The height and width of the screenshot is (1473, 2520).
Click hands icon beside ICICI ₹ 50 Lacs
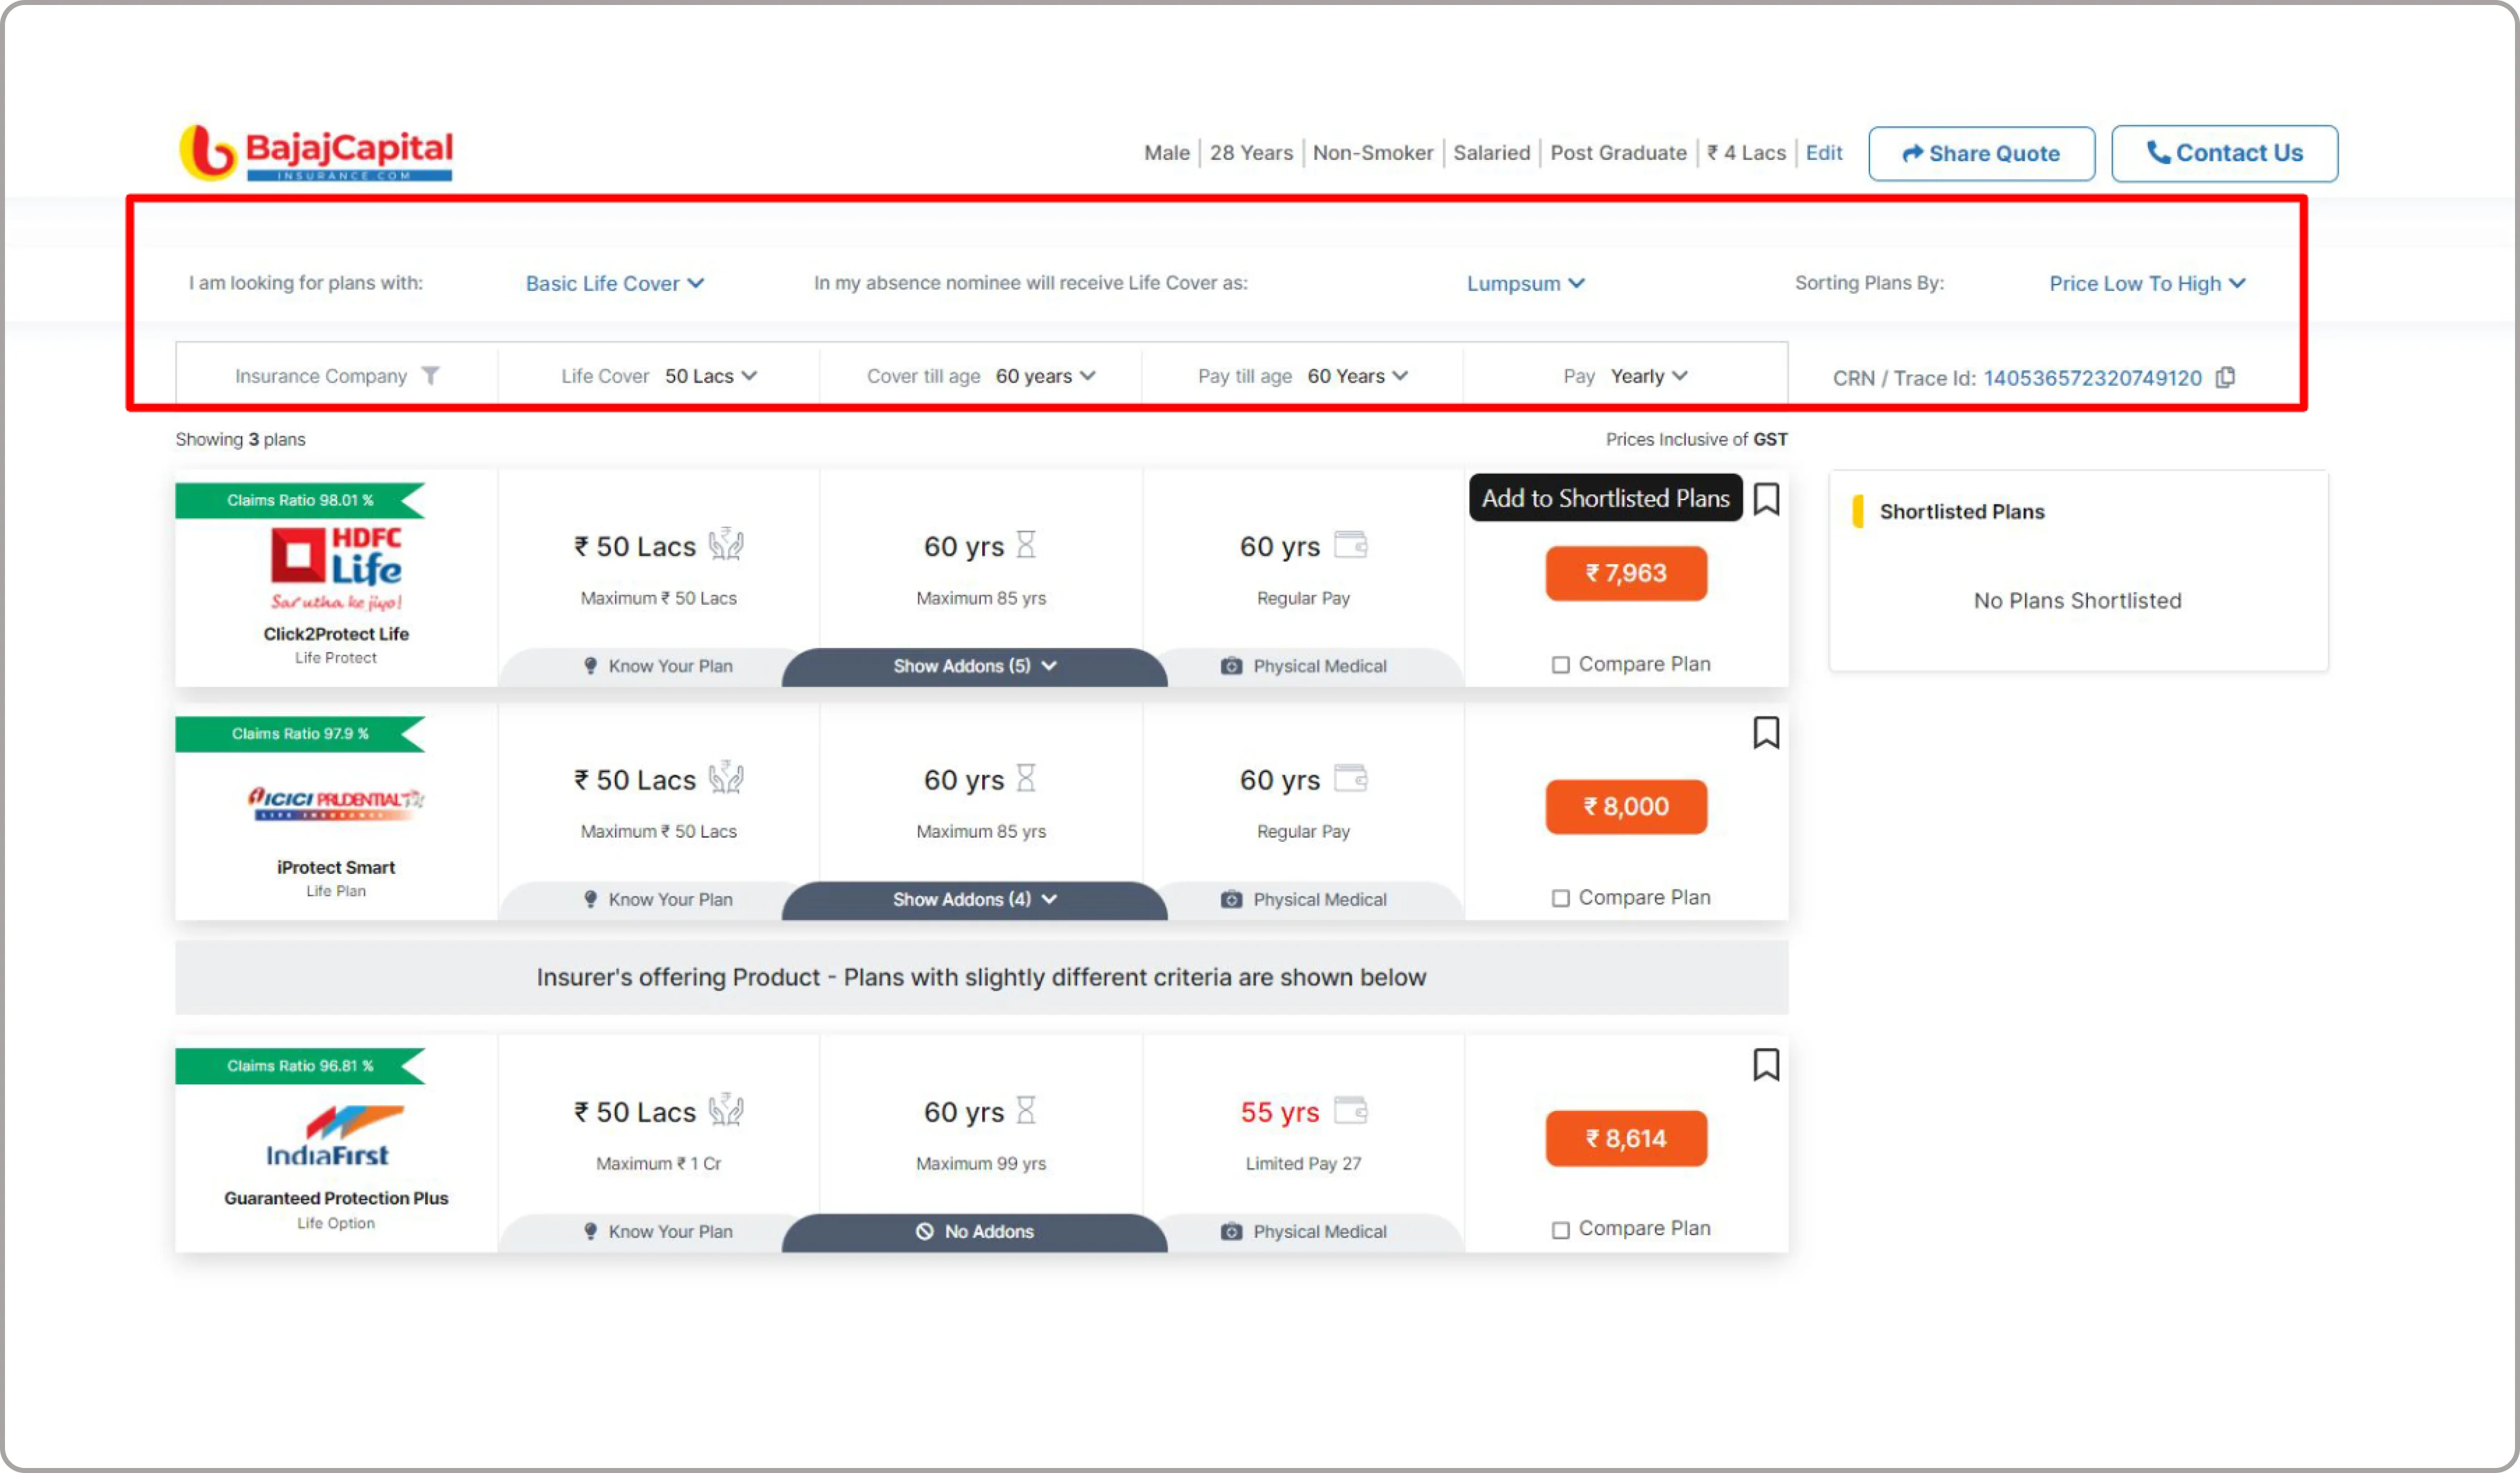pyautogui.click(x=726, y=778)
